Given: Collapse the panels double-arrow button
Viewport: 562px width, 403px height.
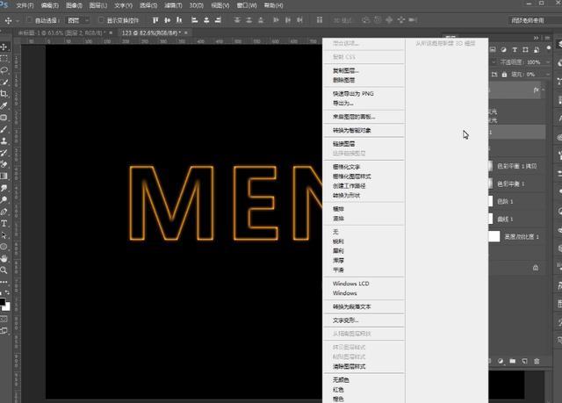Looking at the screenshot, I should pyautogui.click(x=537, y=38).
